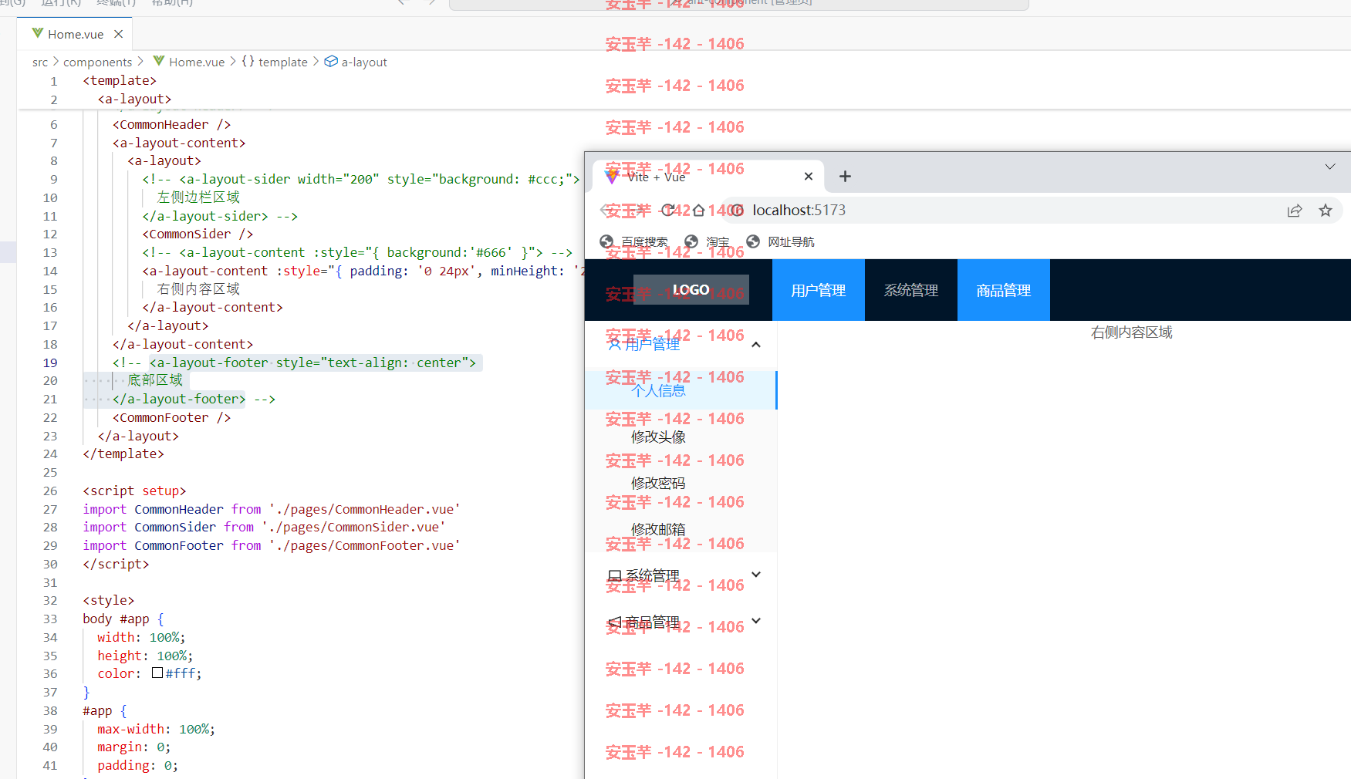Select 商品管理 in top navigation menu
This screenshot has height=779, width=1351.
[1004, 290]
